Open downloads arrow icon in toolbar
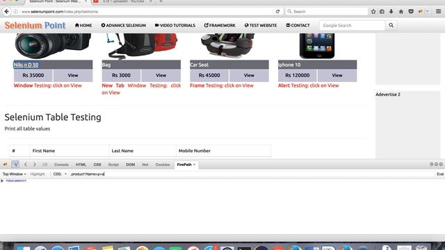The width and height of the screenshot is (445, 250). pos(391,11)
